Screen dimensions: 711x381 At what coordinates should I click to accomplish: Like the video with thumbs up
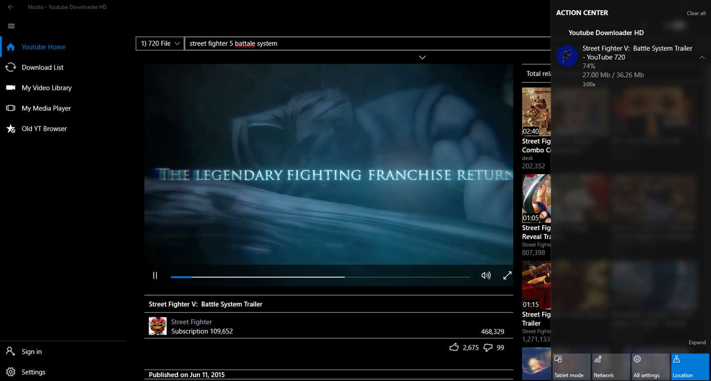click(454, 347)
